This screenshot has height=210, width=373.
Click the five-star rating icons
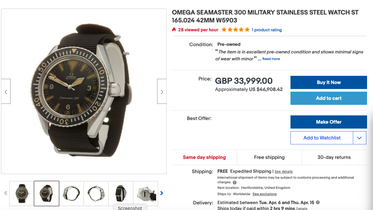pyautogui.click(x=235, y=30)
